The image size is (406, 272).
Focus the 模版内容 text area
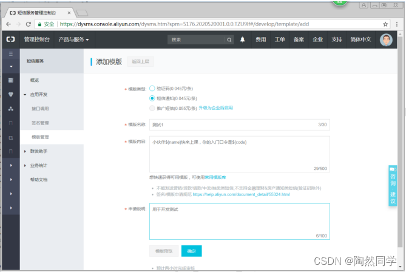(x=240, y=154)
